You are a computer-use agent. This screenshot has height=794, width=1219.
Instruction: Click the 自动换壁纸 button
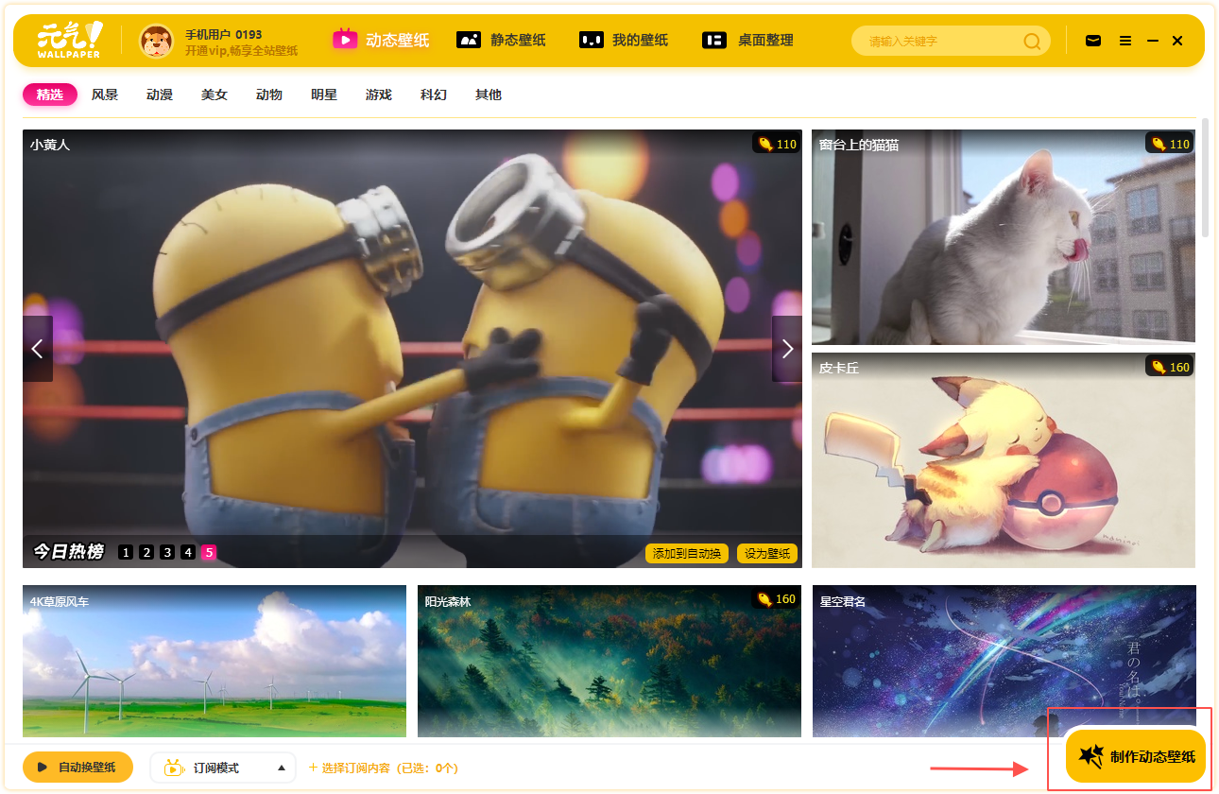pos(78,768)
